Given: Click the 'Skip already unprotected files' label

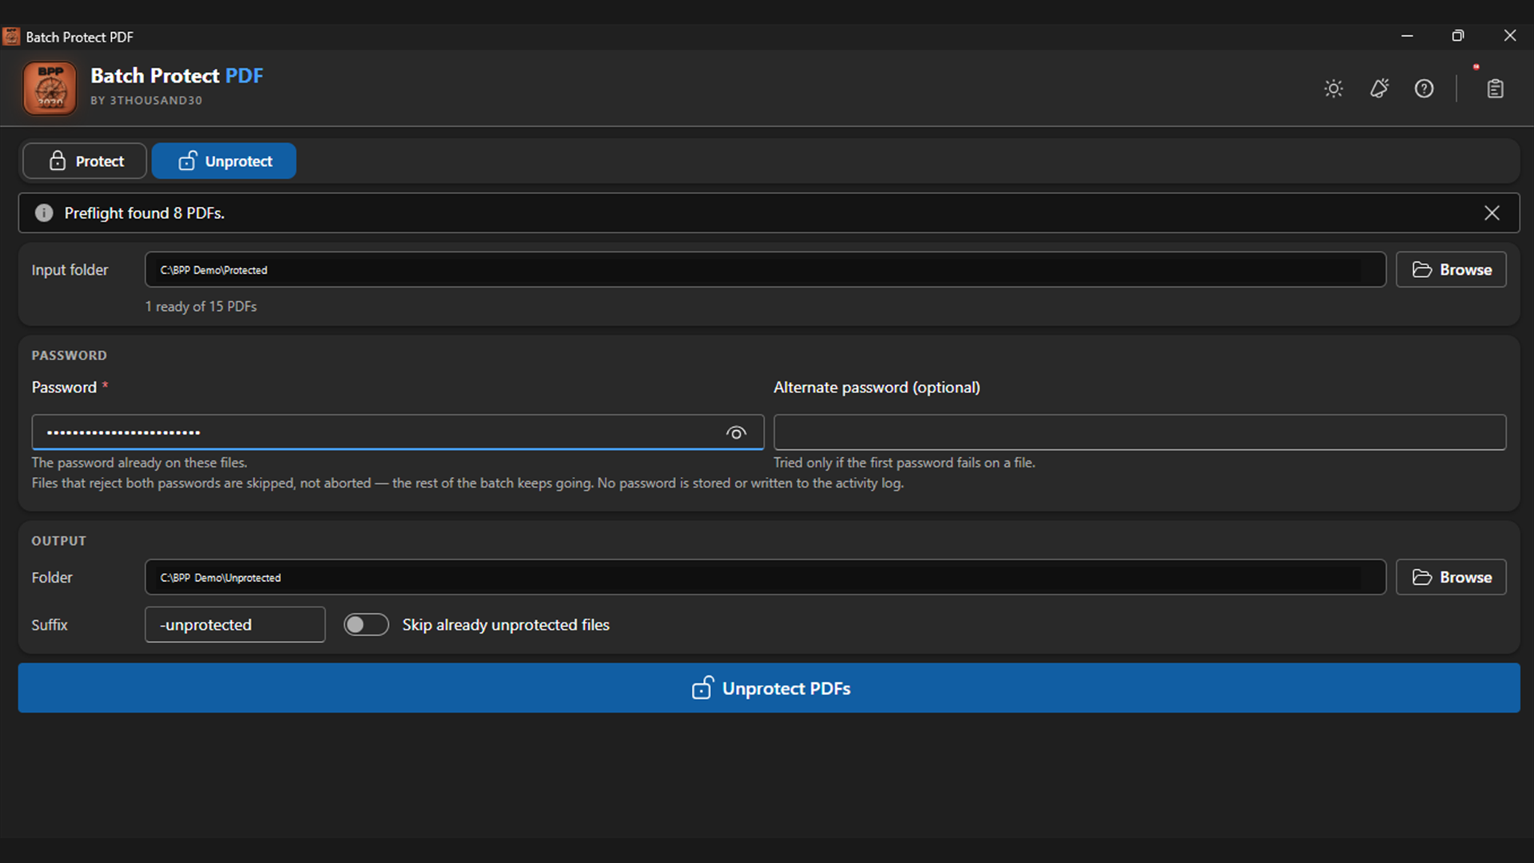Looking at the screenshot, I should (506, 624).
